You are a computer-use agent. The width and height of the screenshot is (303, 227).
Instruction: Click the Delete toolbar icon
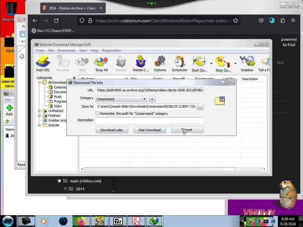point(121,64)
